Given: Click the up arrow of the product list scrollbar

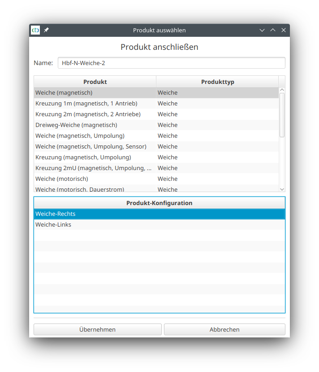Looking at the screenshot, I should coord(282,90).
